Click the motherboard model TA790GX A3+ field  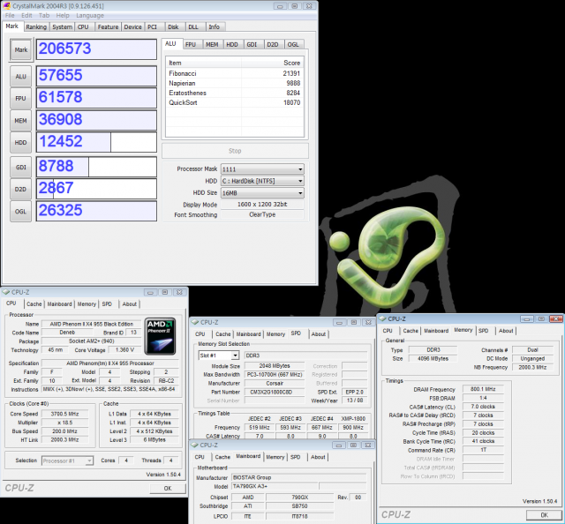pos(275,487)
